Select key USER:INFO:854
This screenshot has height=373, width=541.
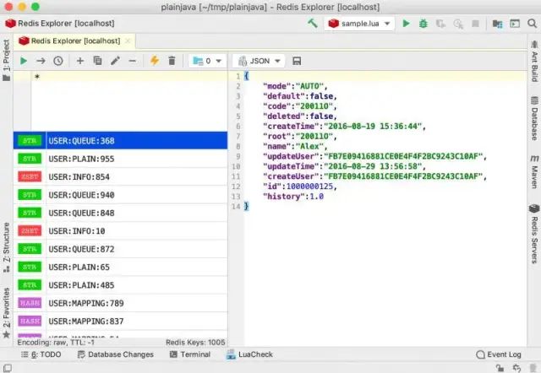tap(120, 176)
